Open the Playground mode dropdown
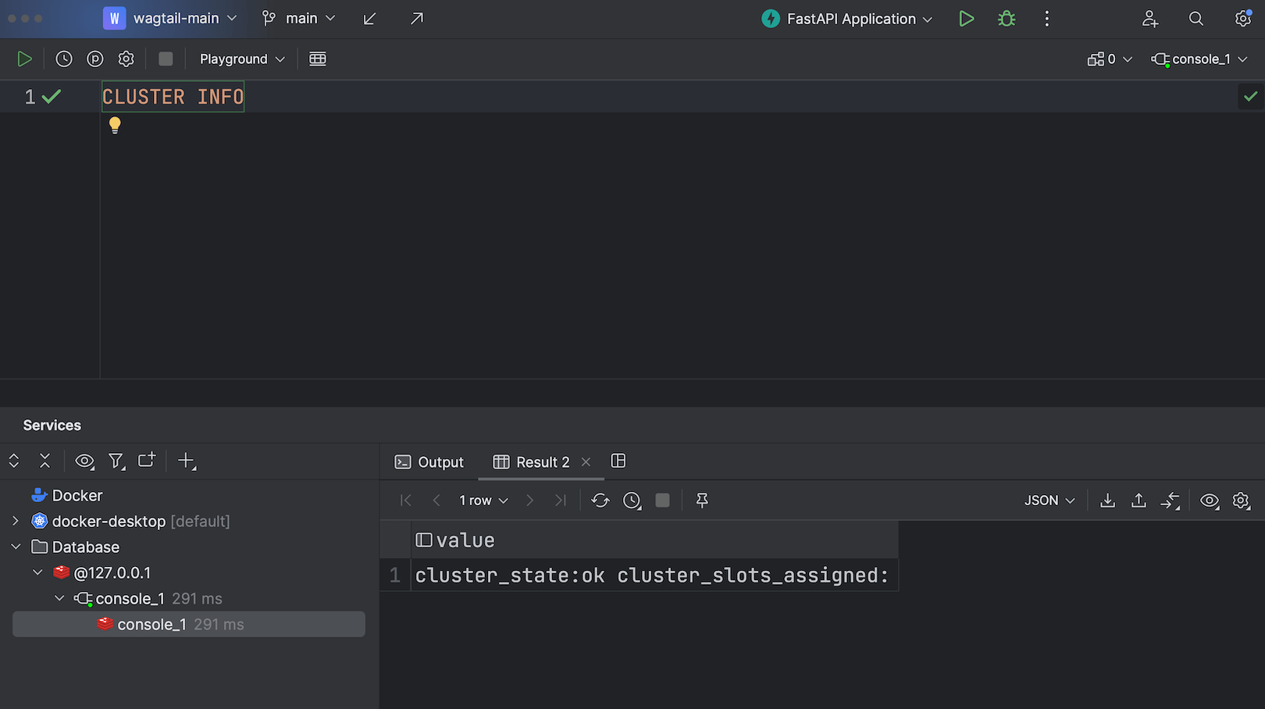Viewport: 1265px width, 709px height. [242, 59]
